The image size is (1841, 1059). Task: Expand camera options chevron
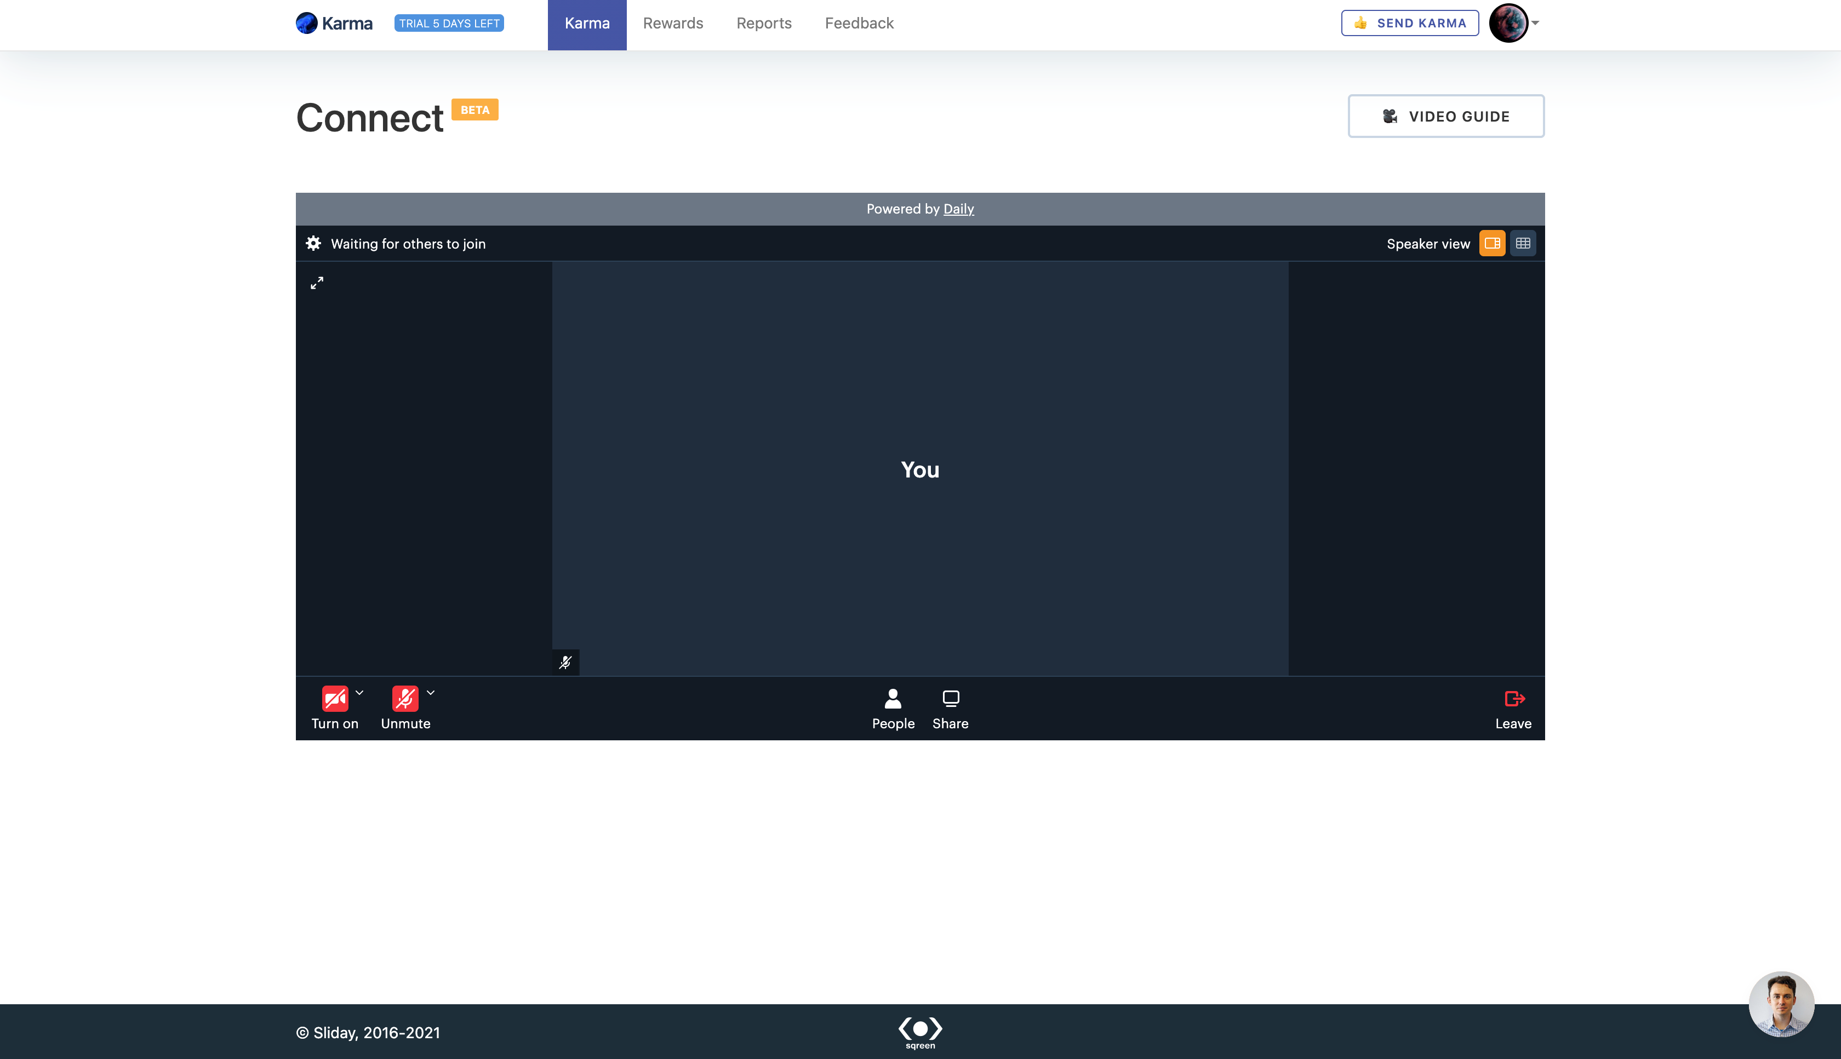tap(359, 693)
